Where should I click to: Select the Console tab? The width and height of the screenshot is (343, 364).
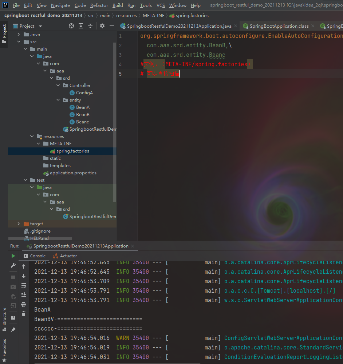point(35,256)
